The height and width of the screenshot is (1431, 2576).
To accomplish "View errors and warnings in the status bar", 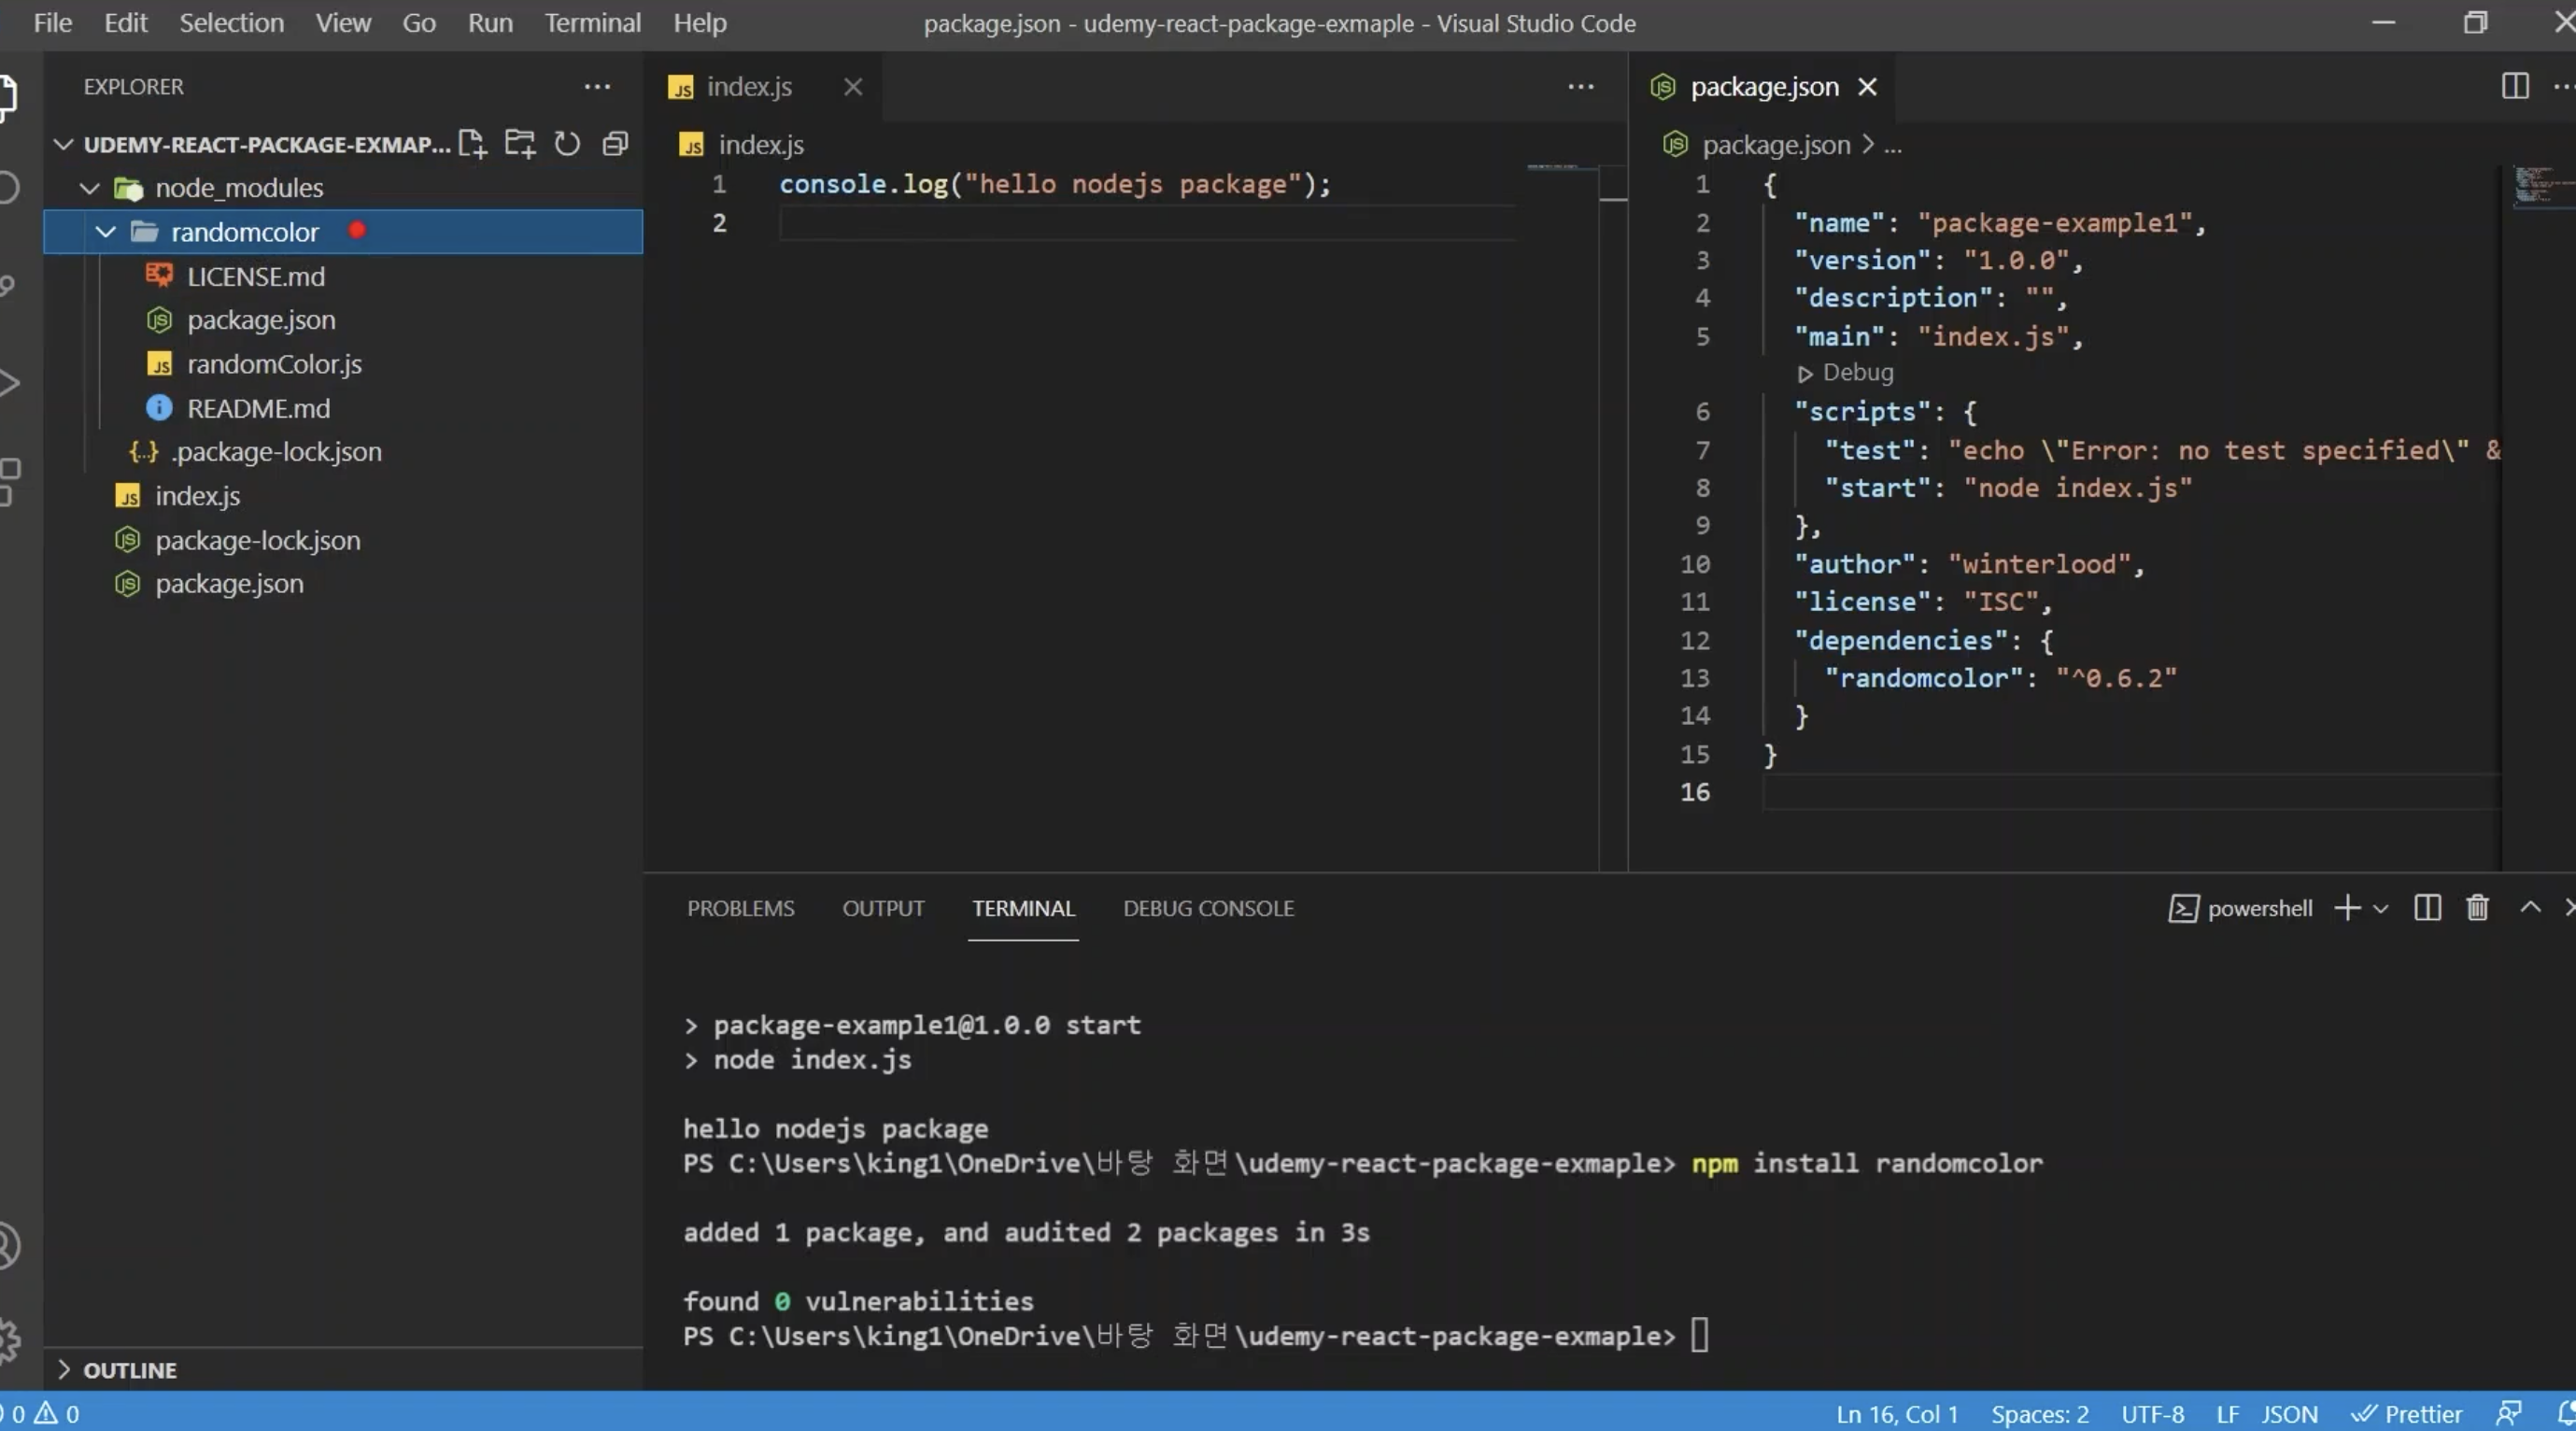I will click(40, 1414).
